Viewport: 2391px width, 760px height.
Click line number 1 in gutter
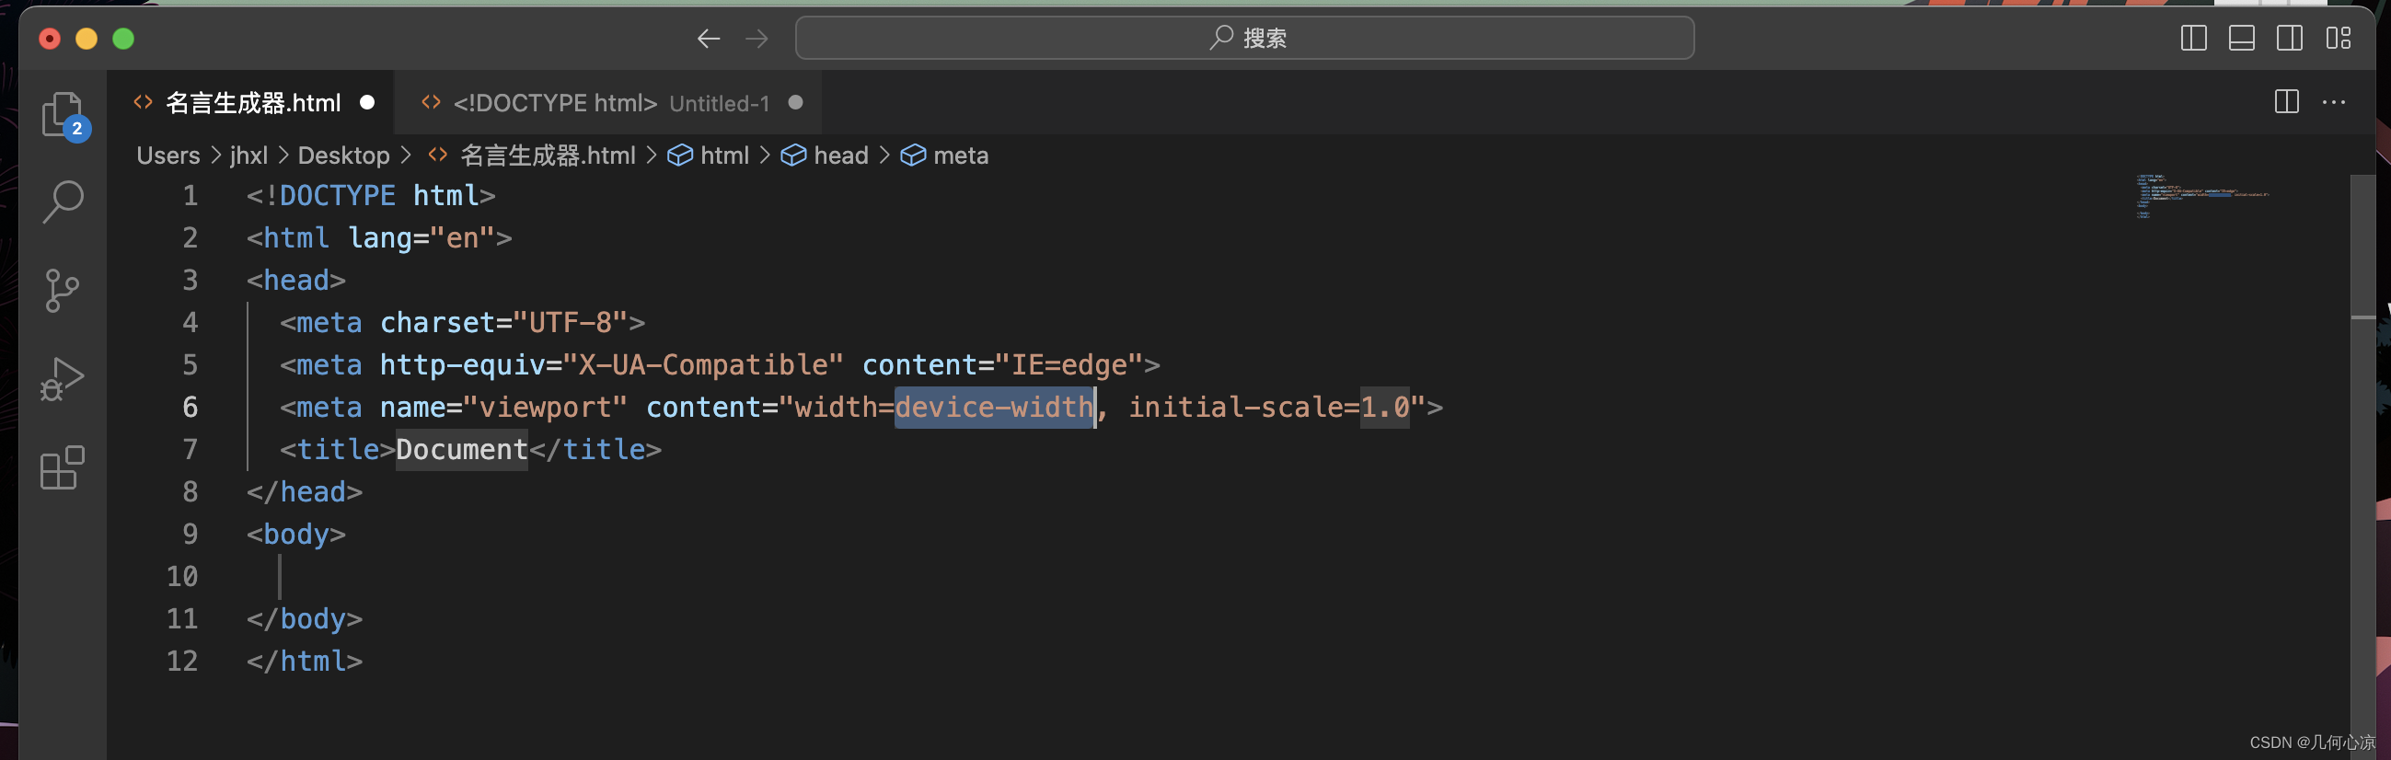click(191, 196)
